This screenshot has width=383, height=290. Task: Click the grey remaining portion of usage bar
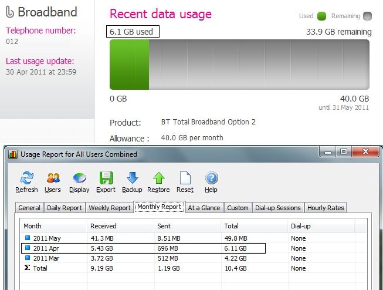(x=259, y=65)
